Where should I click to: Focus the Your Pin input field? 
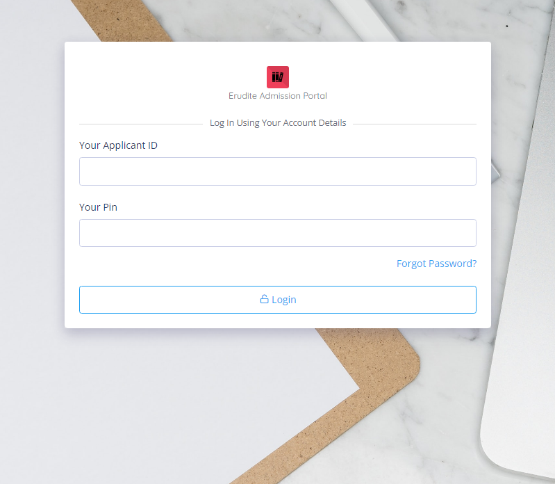(x=278, y=233)
